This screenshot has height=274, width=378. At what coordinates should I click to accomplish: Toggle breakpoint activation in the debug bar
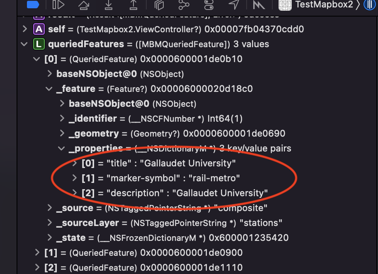tap(33, 5)
